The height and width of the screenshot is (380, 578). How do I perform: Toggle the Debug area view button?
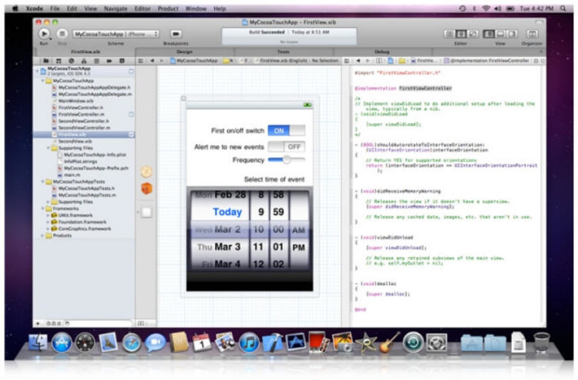[x=500, y=34]
